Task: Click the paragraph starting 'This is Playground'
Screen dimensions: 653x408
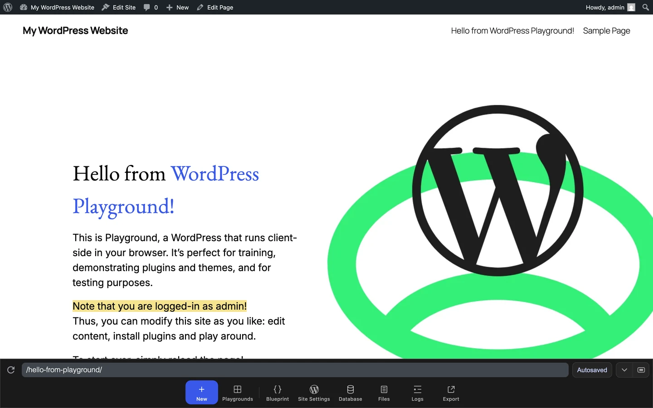Action: pyautogui.click(x=185, y=260)
